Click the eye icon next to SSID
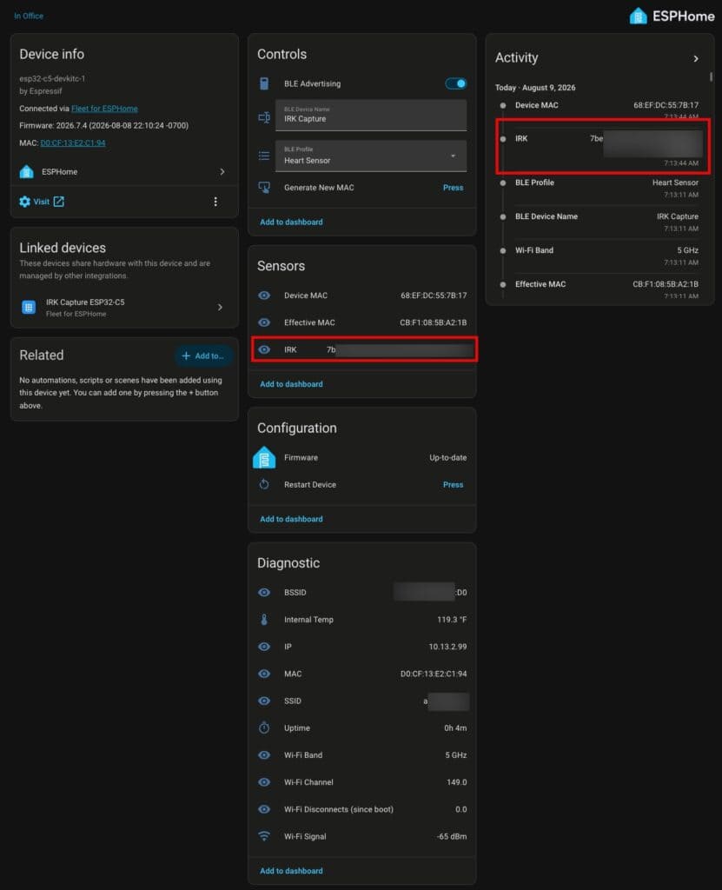 [264, 701]
